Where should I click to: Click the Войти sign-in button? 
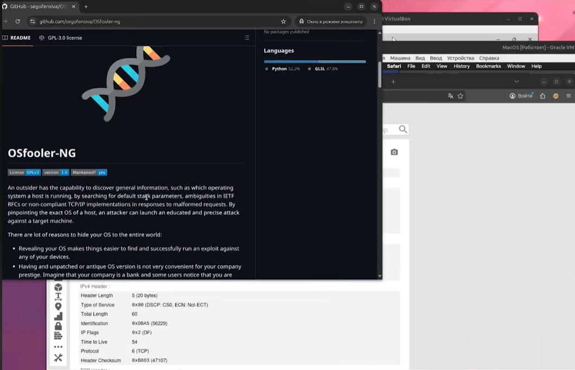[521, 96]
